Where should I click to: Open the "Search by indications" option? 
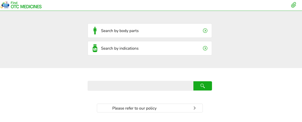120,48
